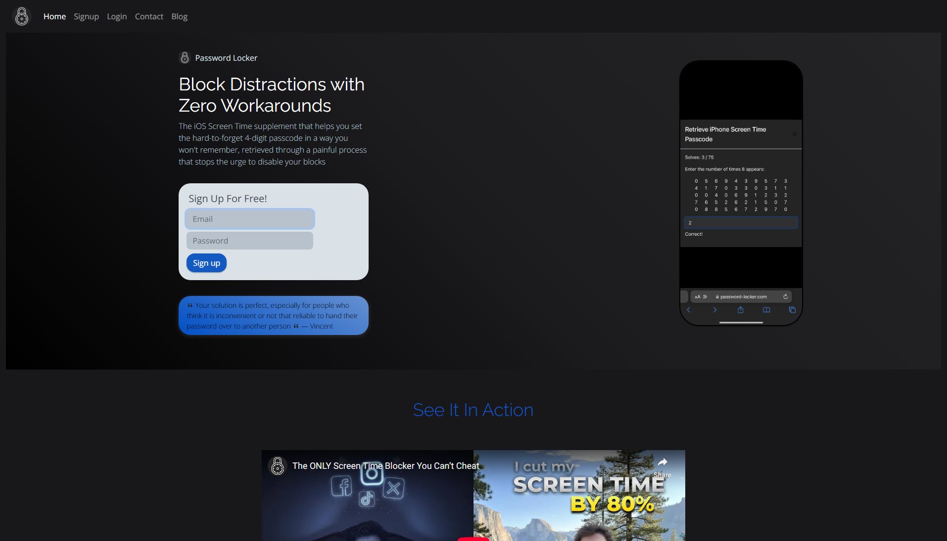
Task: Switch to the Signup page
Action: (x=86, y=16)
